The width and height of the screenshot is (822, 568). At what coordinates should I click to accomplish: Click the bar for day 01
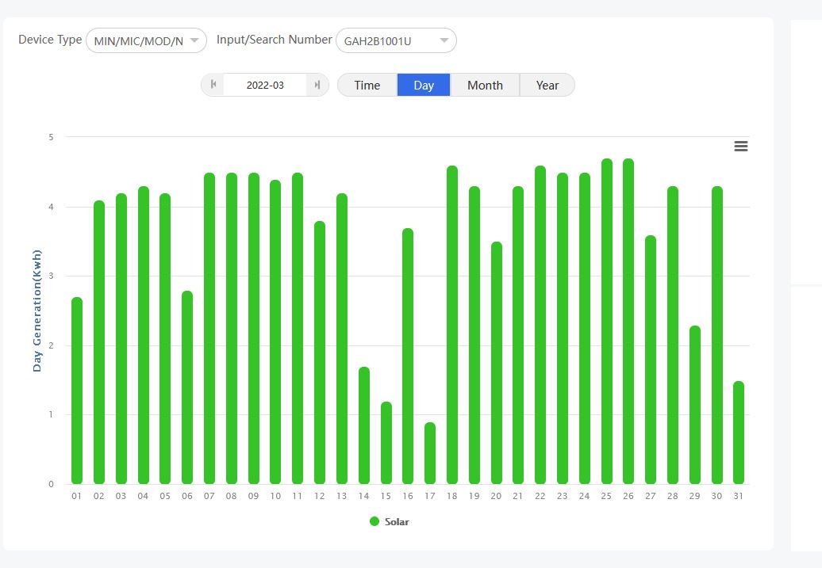[x=77, y=391]
